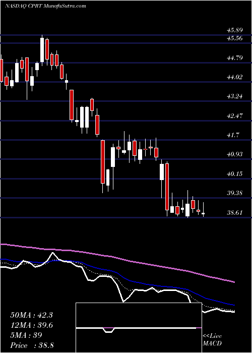Click the 5MA : 39 readout

pos(26,335)
